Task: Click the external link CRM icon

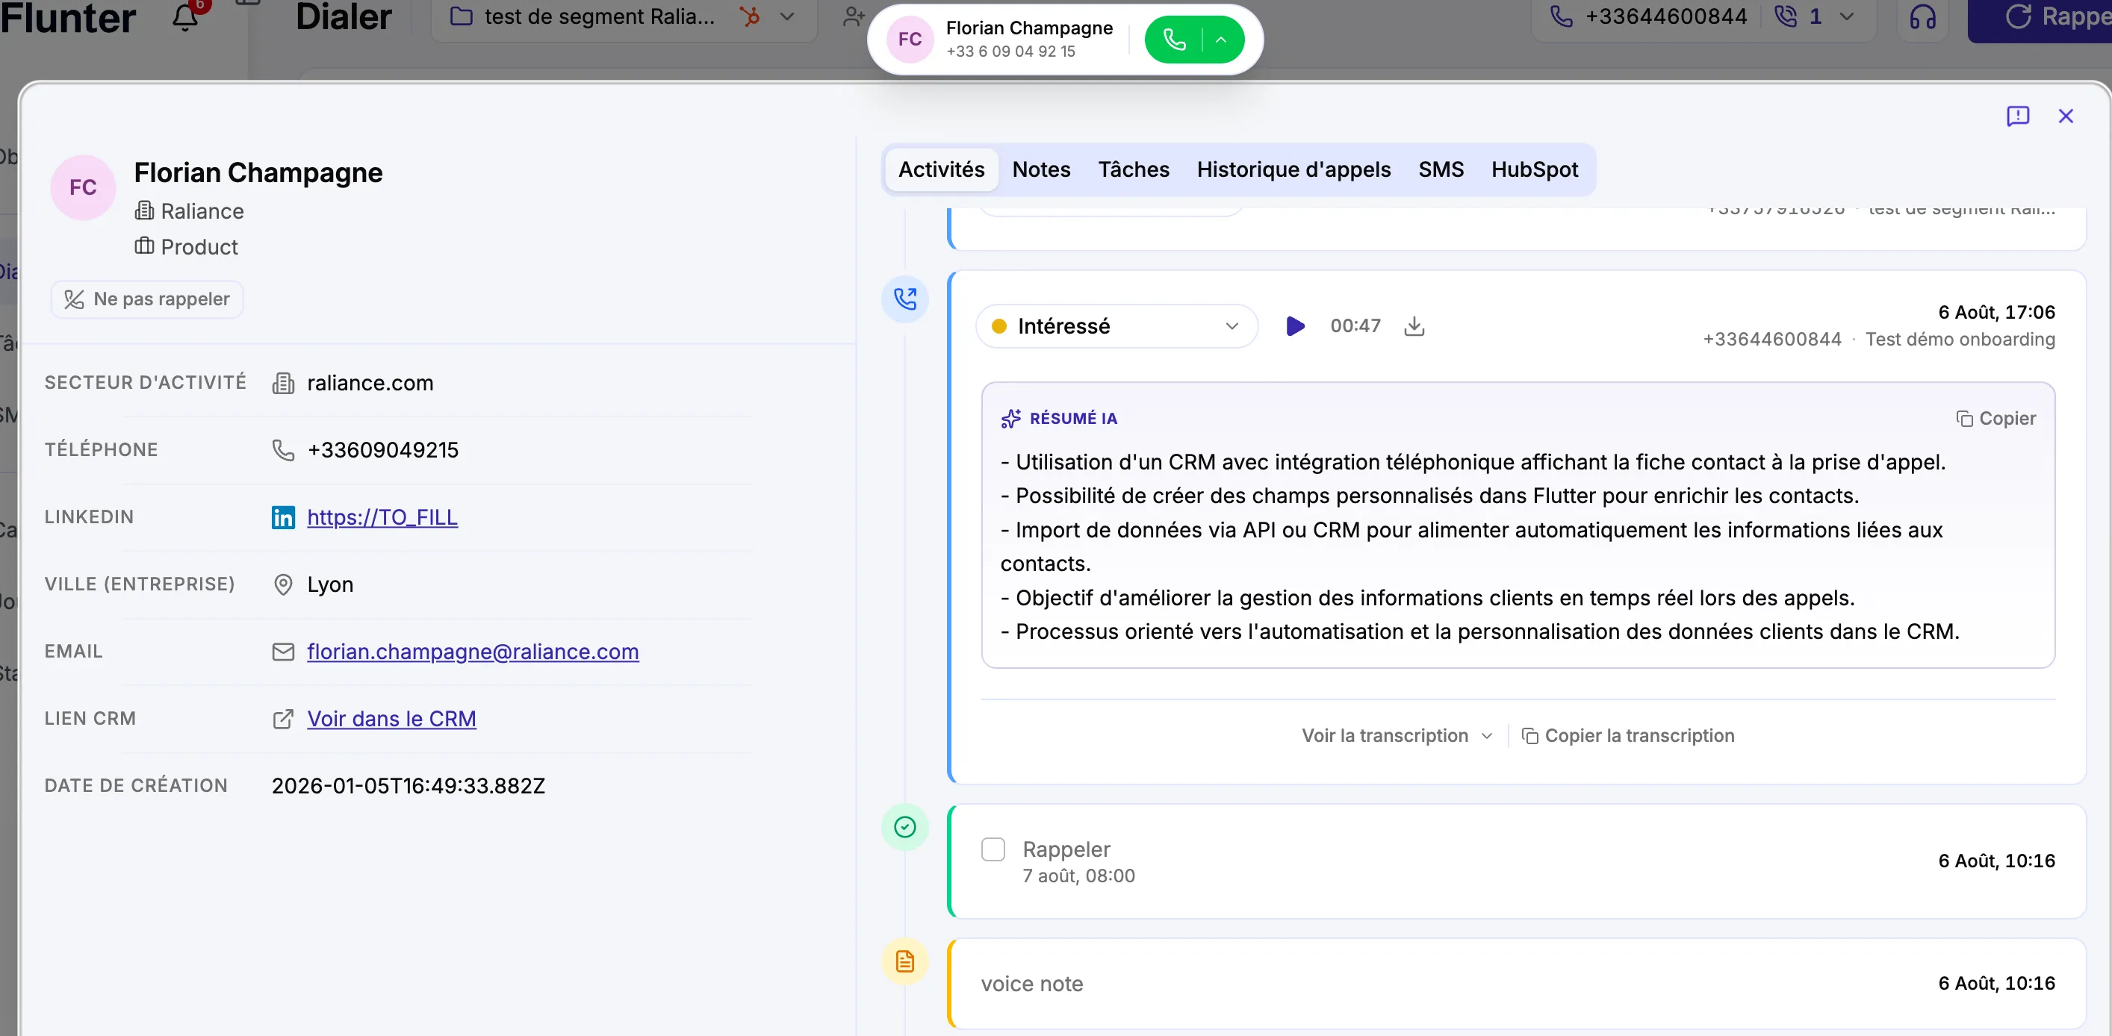Action: point(283,719)
